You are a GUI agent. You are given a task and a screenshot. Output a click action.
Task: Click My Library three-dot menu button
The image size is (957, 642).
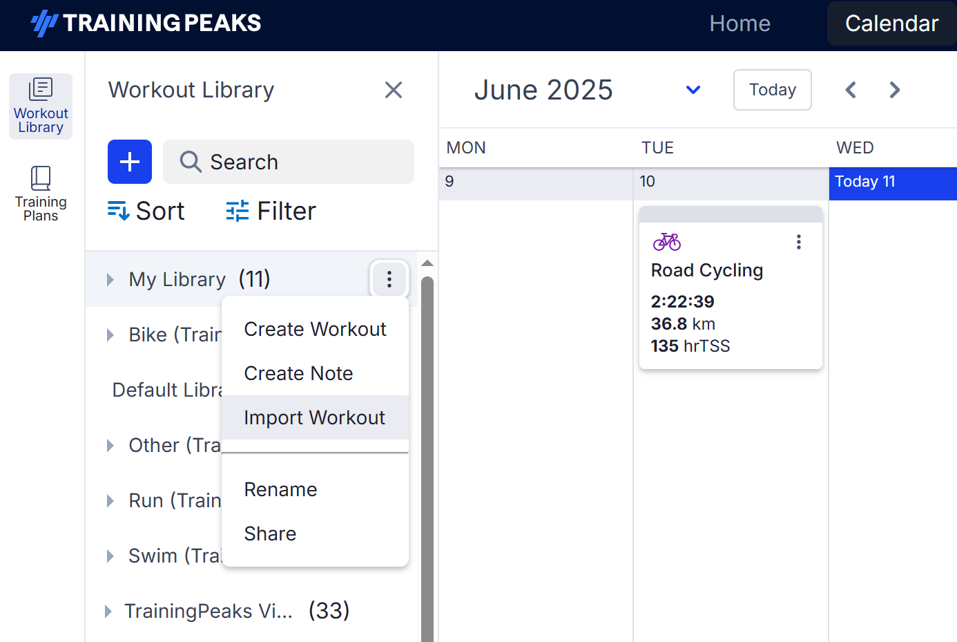point(389,278)
